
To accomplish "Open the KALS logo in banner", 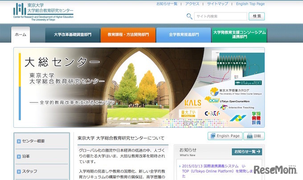I will coord(192,103).
